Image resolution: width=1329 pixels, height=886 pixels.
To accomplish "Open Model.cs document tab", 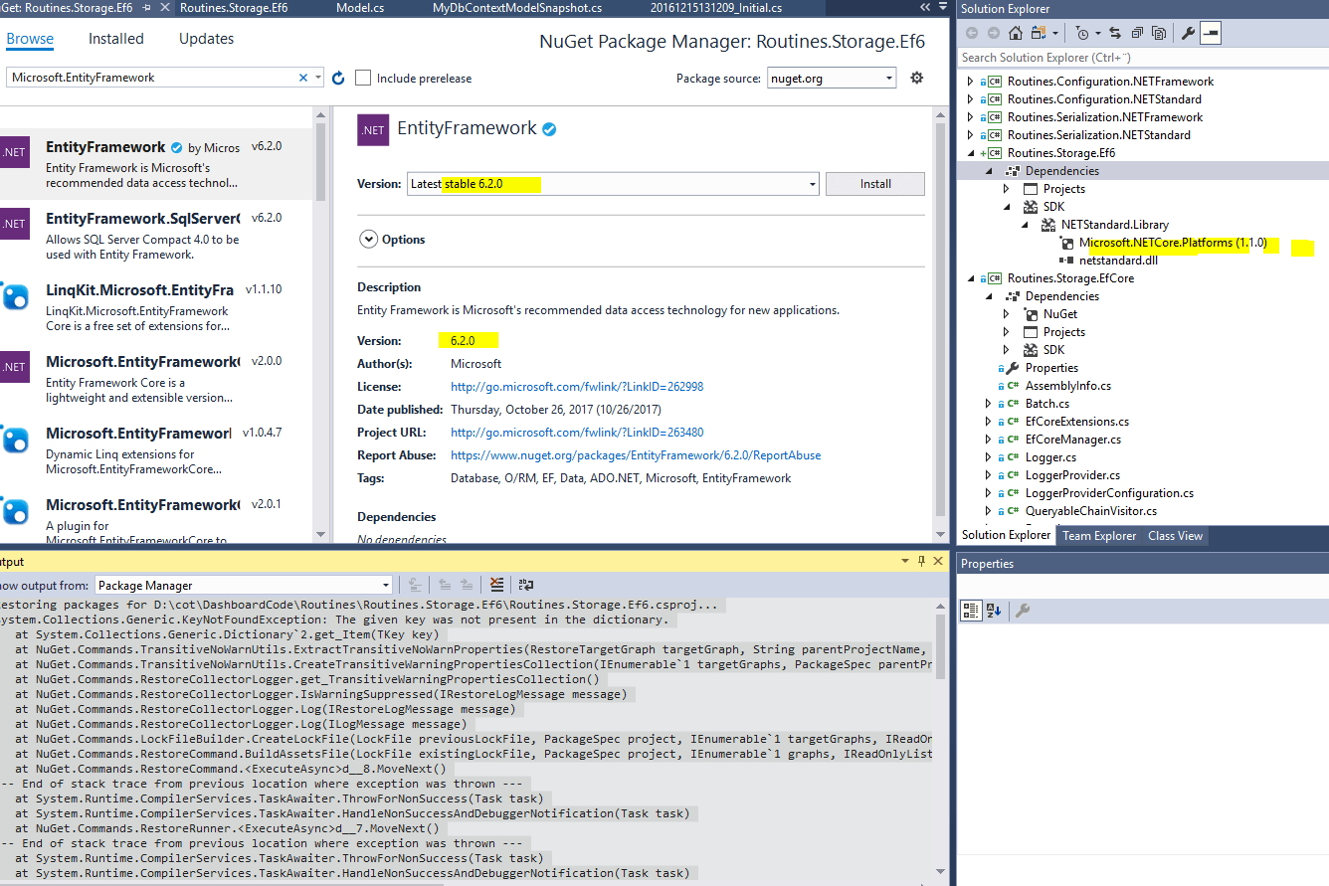I will click(360, 8).
